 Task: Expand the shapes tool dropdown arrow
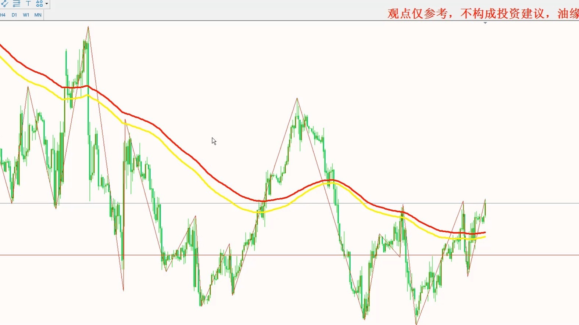47,4
